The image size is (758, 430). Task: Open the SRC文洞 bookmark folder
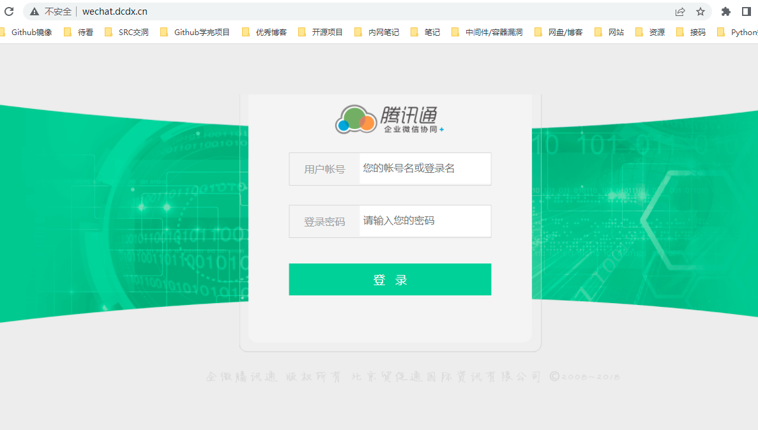point(127,33)
